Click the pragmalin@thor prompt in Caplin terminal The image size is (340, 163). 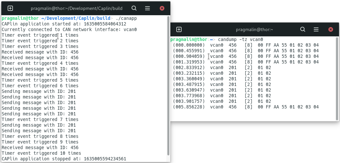20,18
